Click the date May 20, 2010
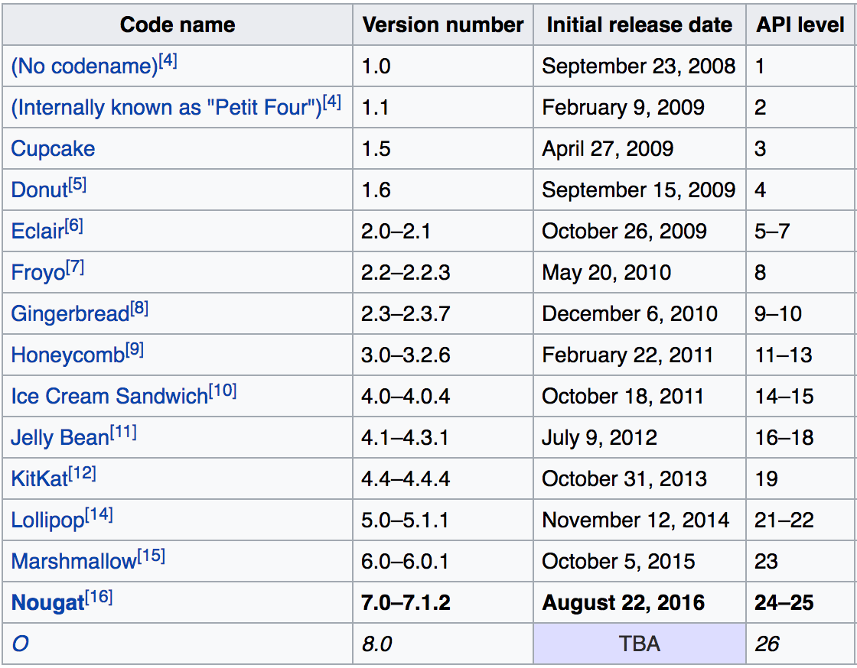This screenshot has width=857, height=668. [x=606, y=272]
